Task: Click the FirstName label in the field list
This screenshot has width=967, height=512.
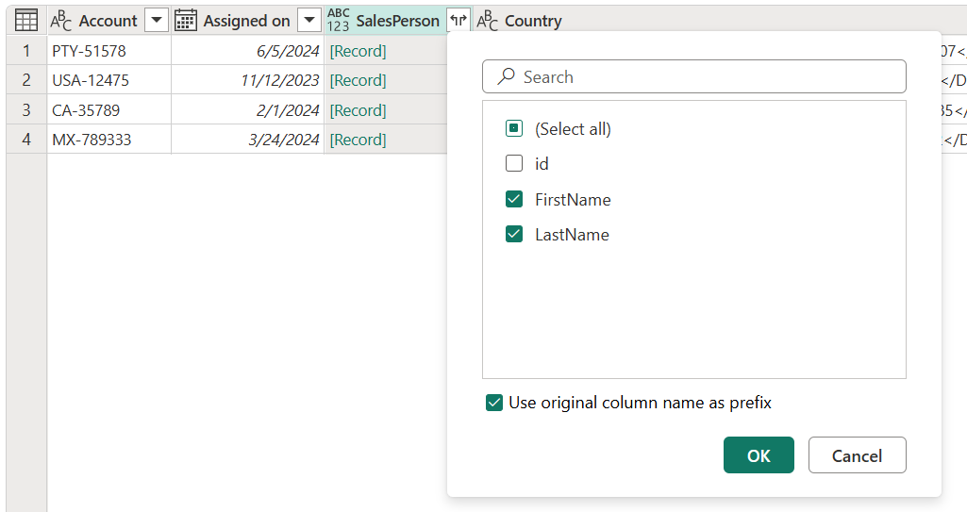Action: [x=573, y=200]
